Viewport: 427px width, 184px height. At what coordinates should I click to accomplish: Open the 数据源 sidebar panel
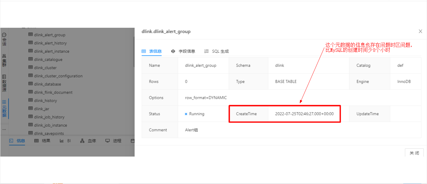pos(4,83)
